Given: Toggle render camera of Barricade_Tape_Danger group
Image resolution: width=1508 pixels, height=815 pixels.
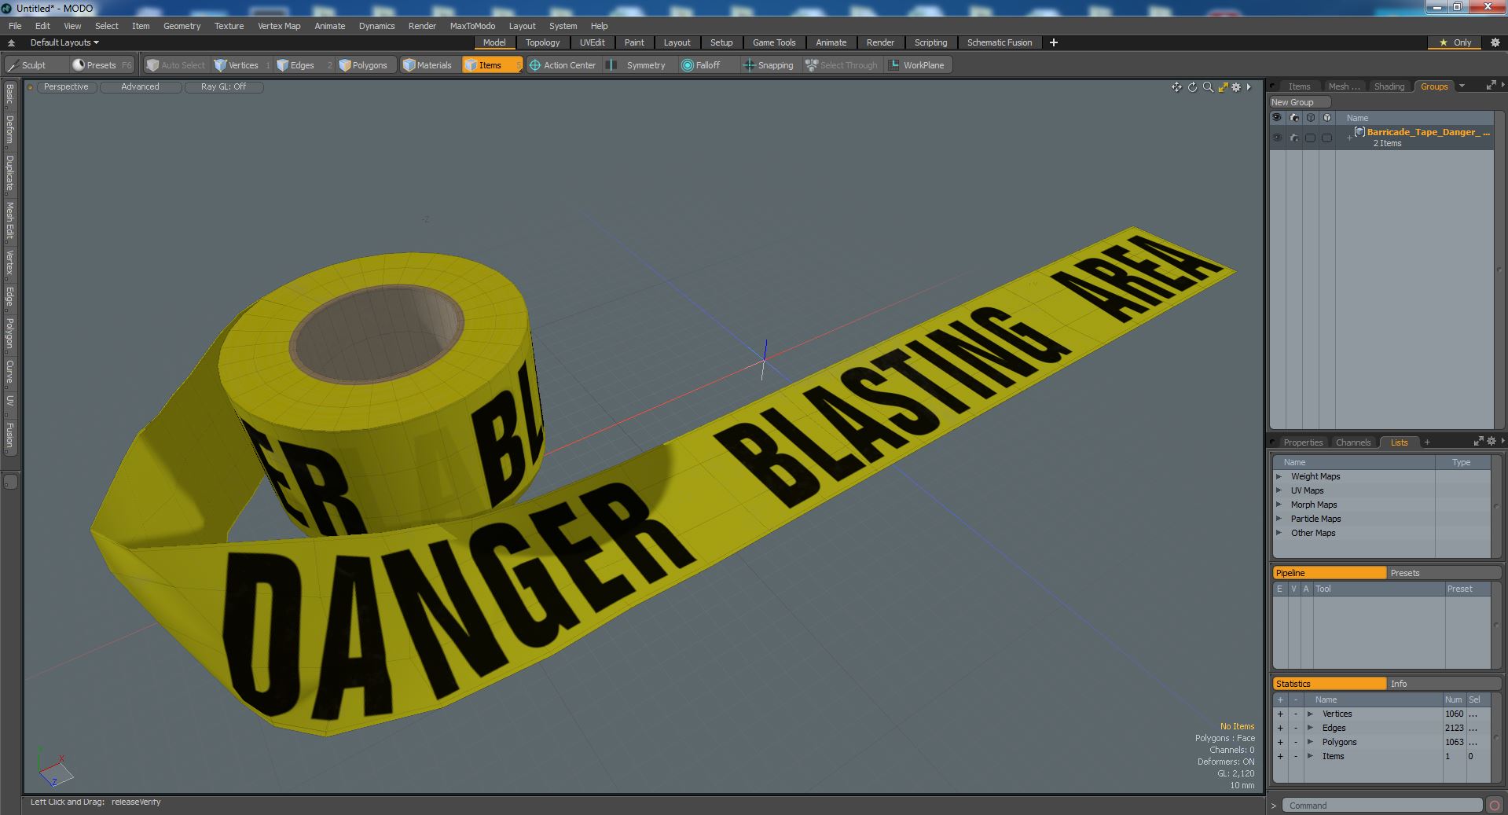Looking at the screenshot, I should coord(1293,138).
